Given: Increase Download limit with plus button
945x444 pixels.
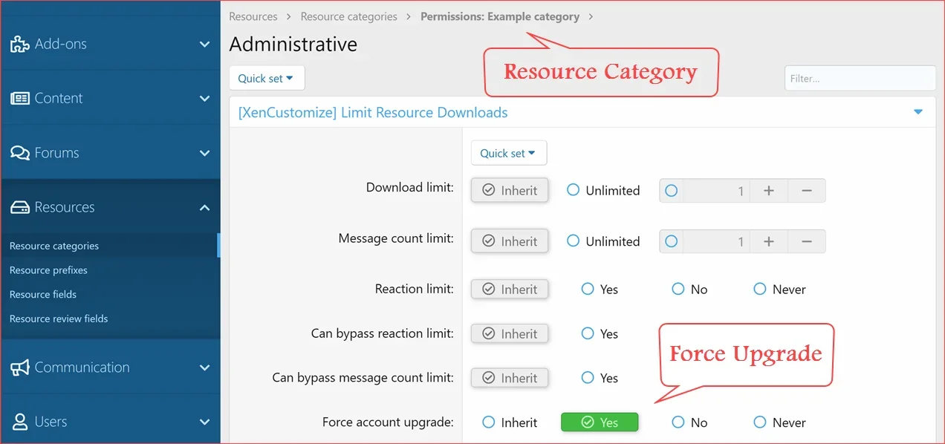Looking at the screenshot, I should pos(769,191).
